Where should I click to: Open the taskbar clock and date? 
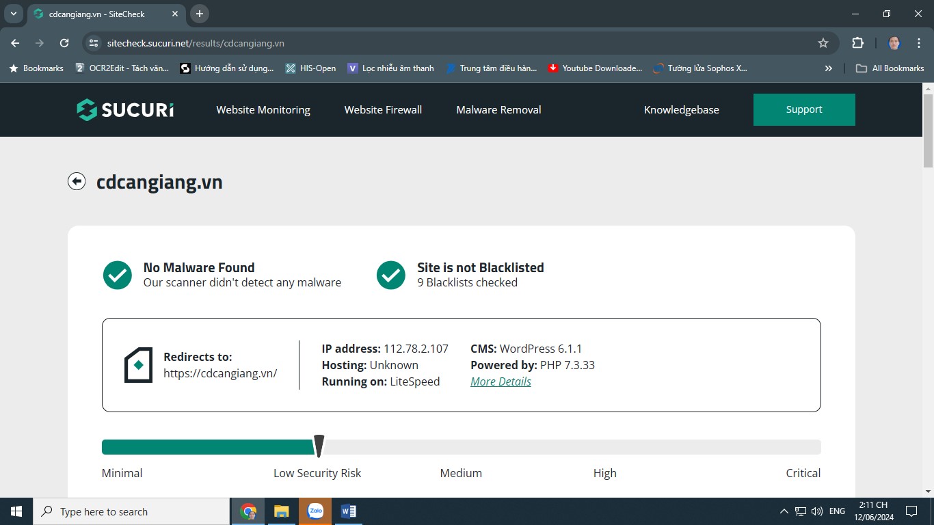point(873,511)
